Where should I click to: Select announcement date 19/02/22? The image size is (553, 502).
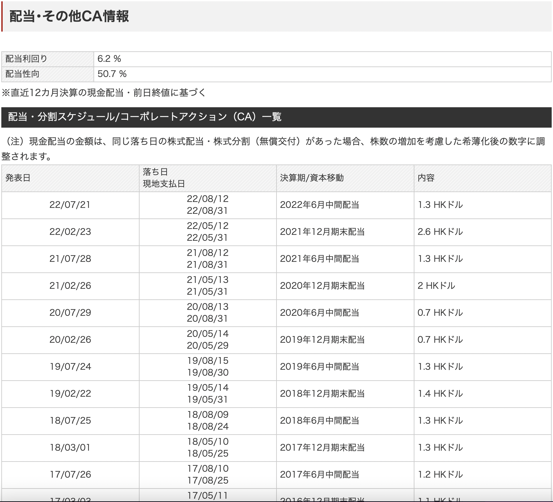tap(70, 394)
